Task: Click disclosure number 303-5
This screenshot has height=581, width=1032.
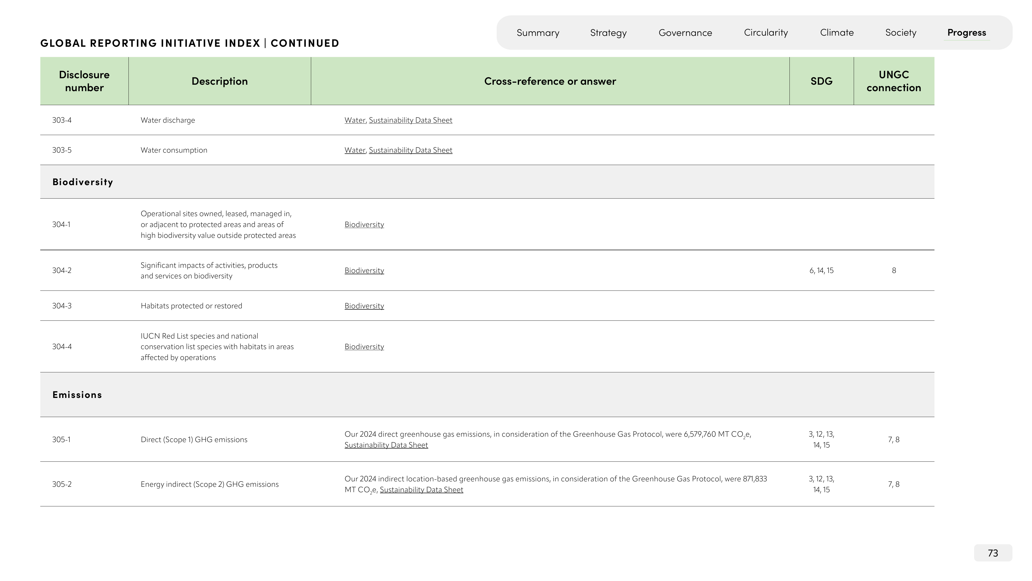Action: pos(62,150)
